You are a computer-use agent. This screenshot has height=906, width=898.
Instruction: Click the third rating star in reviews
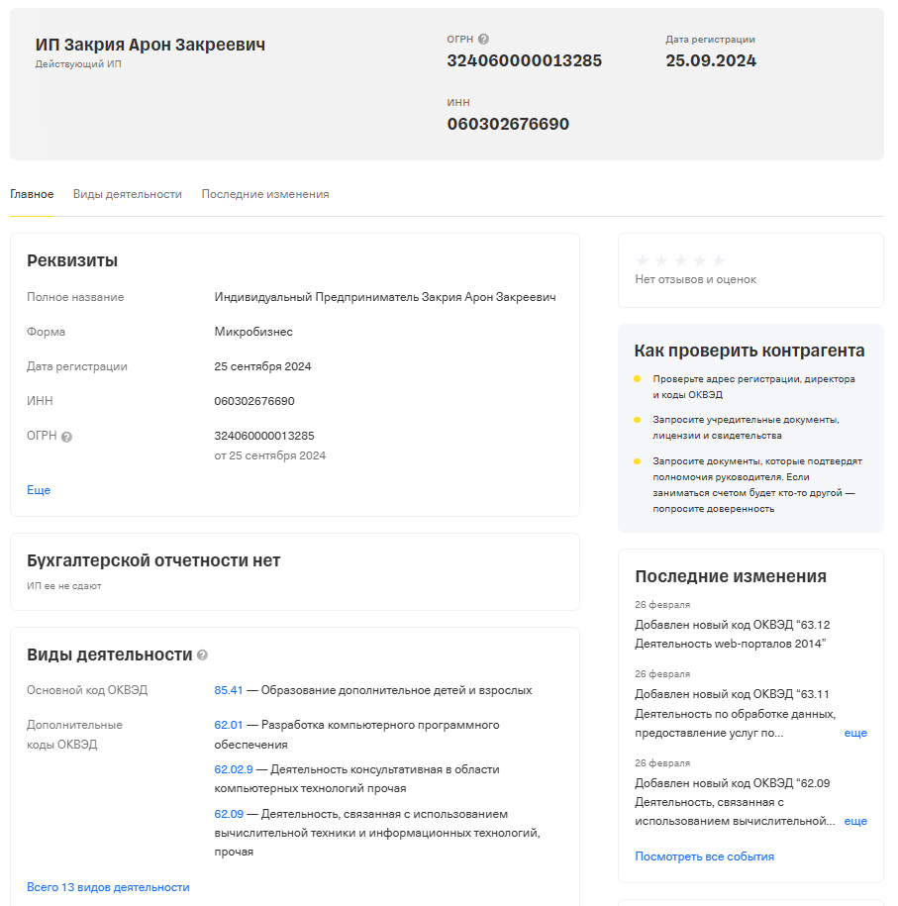[x=681, y=260]
